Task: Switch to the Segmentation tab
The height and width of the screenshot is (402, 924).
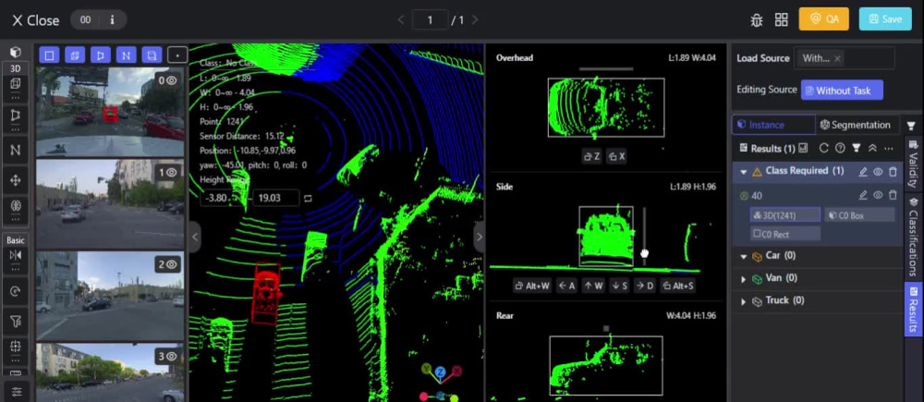Action: pos(857,125)
